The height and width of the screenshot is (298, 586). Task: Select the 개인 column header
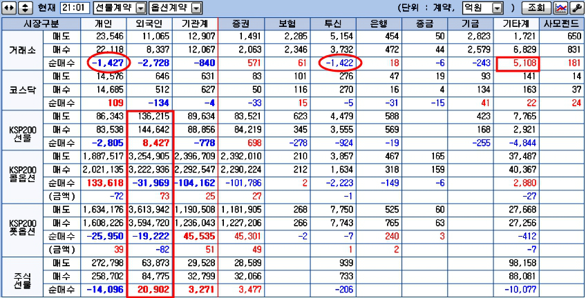tap(103, 23)
